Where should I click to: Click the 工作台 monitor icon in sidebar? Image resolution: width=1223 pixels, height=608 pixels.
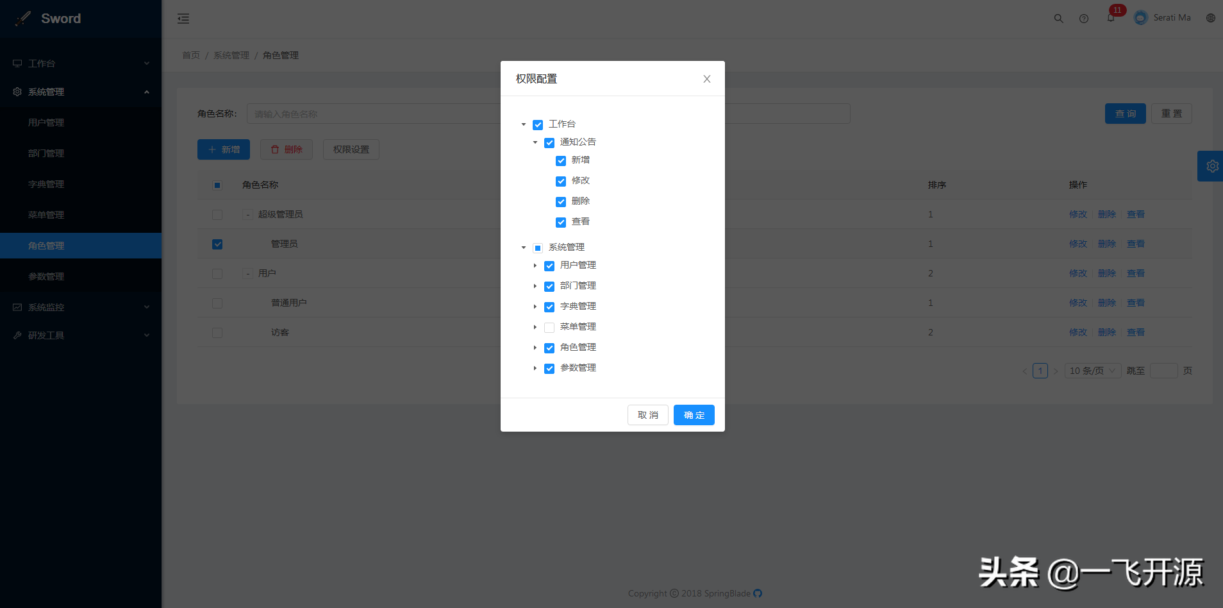pos(17,63)
